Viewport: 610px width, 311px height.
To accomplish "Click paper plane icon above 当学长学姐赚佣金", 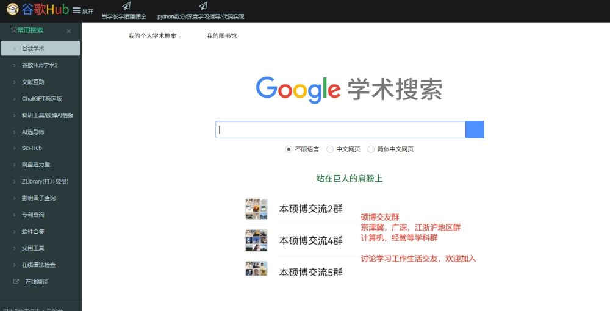I will click(126, 6).
